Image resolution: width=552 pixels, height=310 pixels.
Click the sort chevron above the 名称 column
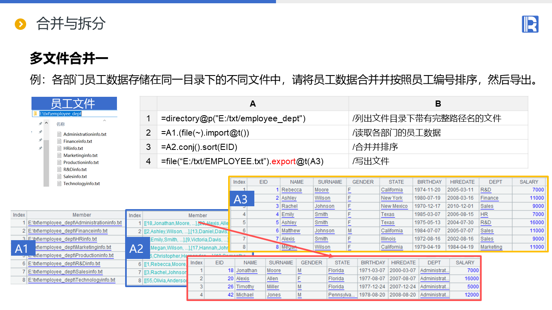(x=104, y=120)
